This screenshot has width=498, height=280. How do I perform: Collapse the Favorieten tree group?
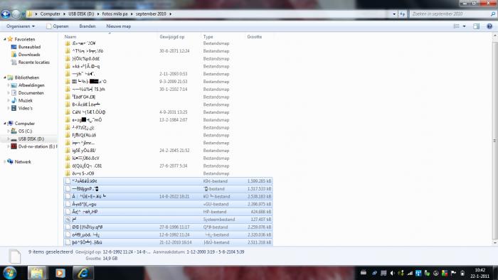click(x=5, y=39)
